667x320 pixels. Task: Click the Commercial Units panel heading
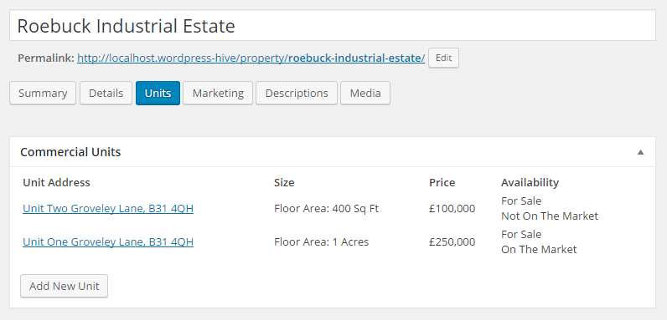point(70,152)
